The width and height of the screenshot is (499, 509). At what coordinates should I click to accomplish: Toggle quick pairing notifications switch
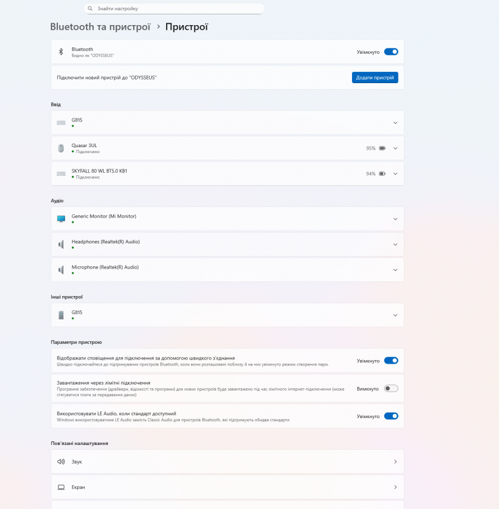(391, 361)
